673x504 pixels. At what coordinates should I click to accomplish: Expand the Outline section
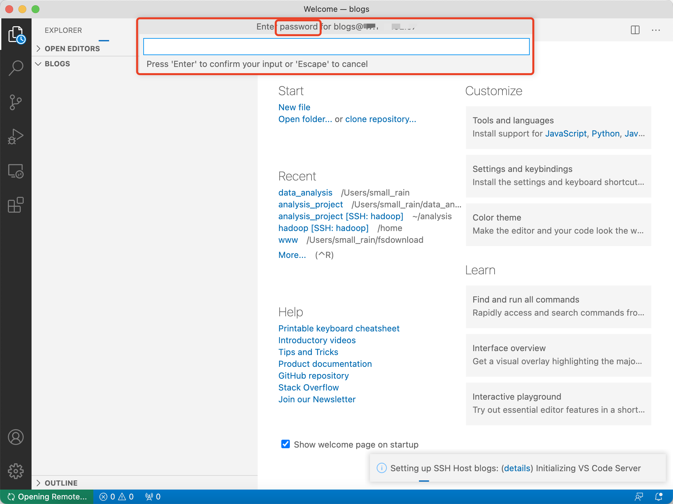[61, 483]
